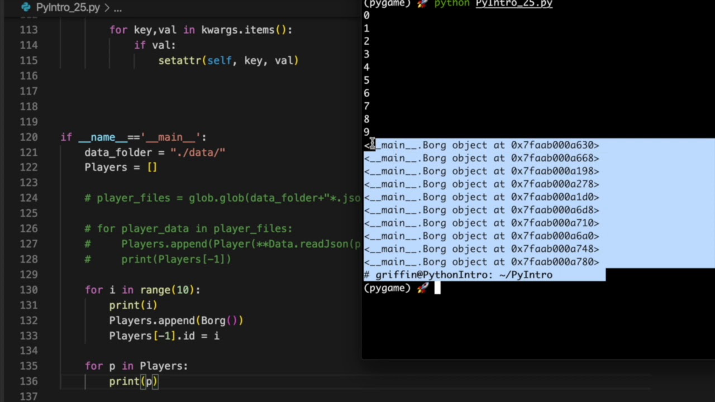Viewport: 715px width, 402px height.
Task: Click the 'print(i)' line
Action: click(134, 305)
